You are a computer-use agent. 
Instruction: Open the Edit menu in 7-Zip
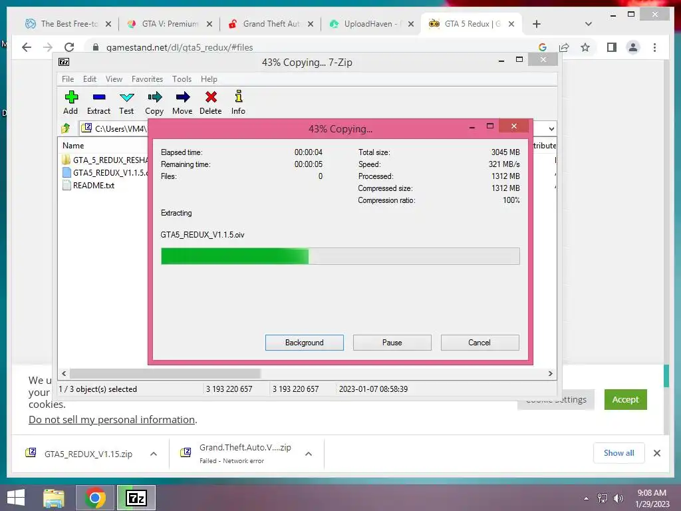coord(90,79)
